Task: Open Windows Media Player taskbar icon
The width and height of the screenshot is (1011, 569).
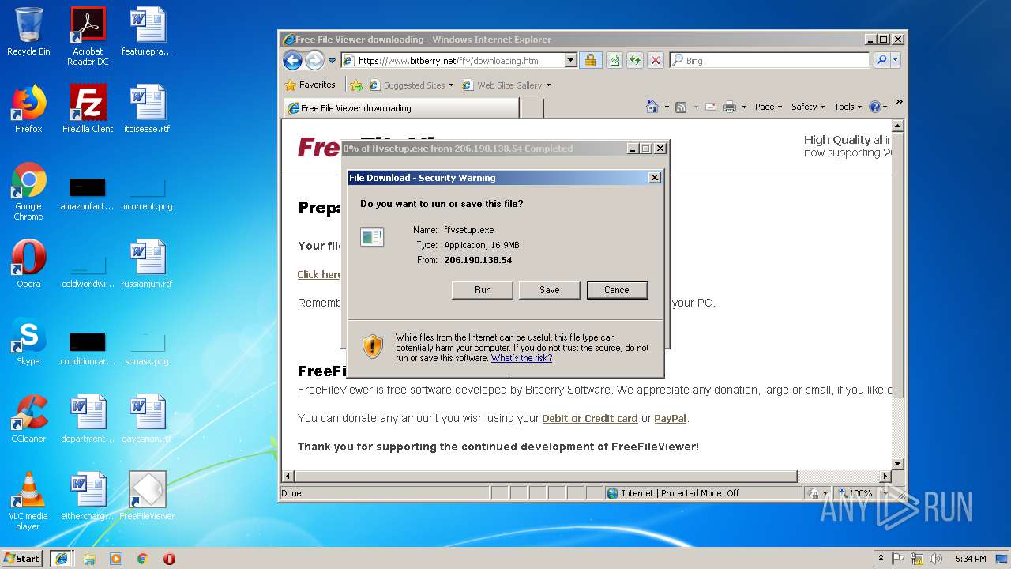Action: click(116, 559)
